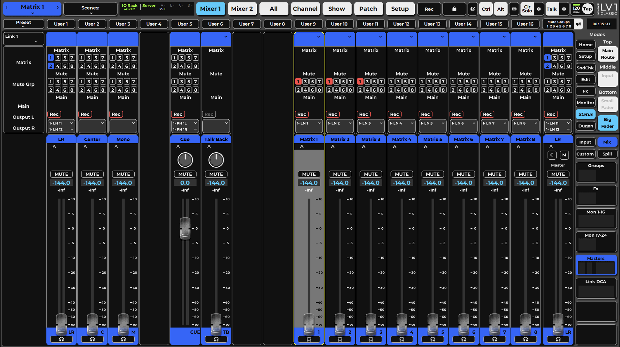Click headphone cue icon on Matrix 4
This screenshot has height=347, width=620.
click(x=402, y=339)
